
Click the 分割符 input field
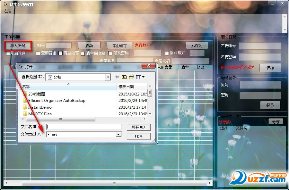point(59,45)
